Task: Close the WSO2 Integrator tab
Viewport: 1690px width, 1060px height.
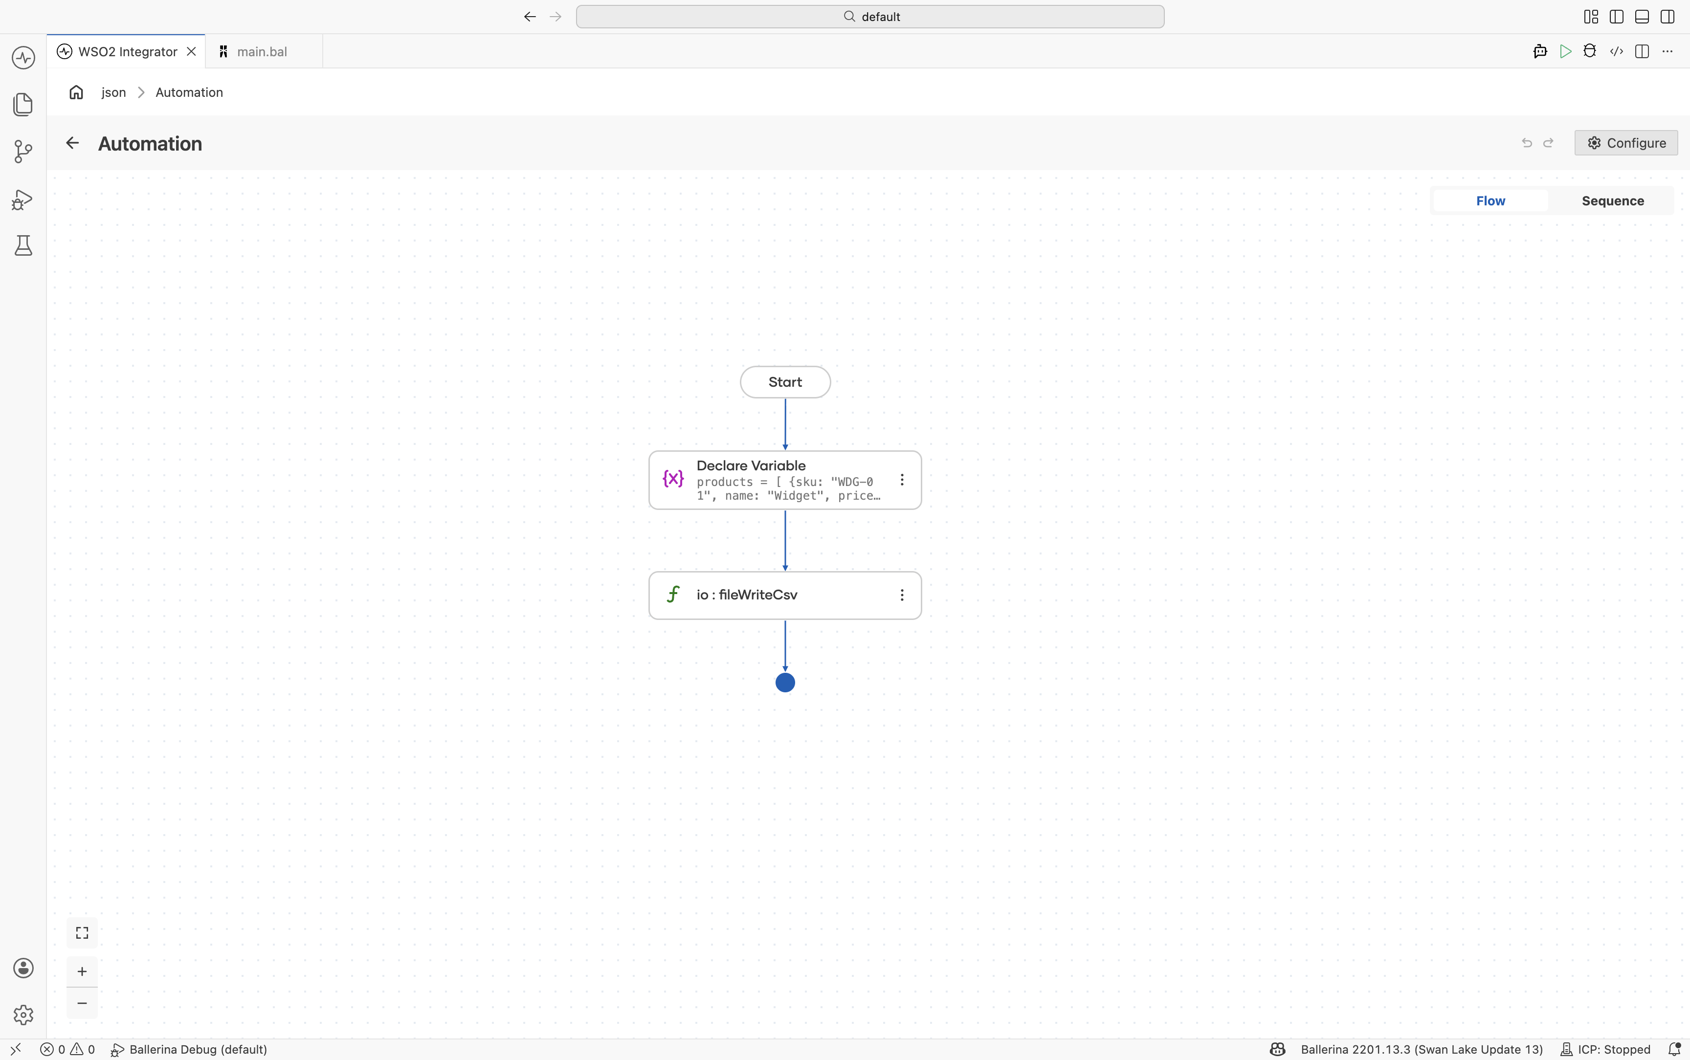Action: (x=191, y=51)
